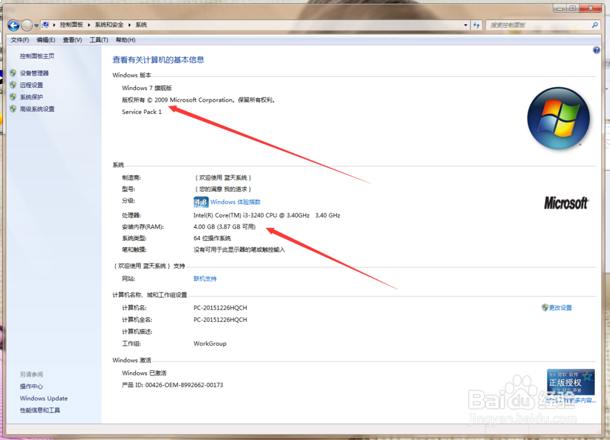610x440 pixels.
Task: Open 更改设置 link
Action: [560, 308]
